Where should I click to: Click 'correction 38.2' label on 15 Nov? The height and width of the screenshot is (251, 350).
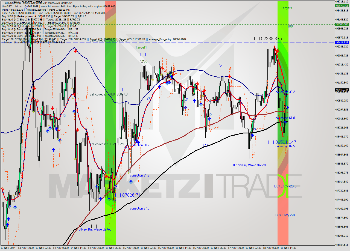(x=140, y=145)
